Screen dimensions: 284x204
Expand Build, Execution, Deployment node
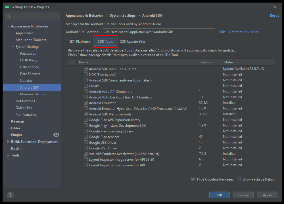click(x=8, y=141)
